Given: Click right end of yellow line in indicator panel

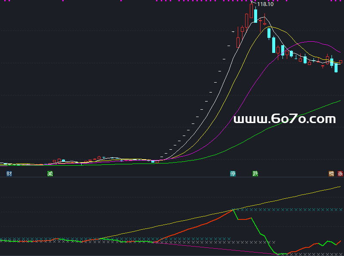Looking at the screenshot, I should 340,187.
